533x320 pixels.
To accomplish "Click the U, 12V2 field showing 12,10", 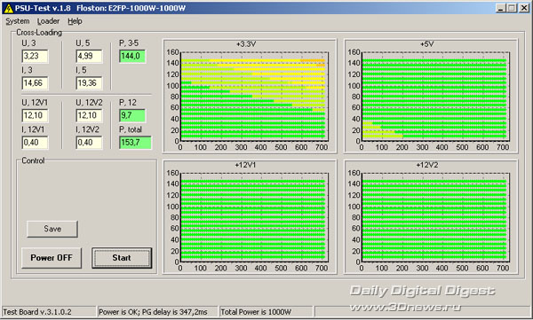I will (x=89, y=116).
